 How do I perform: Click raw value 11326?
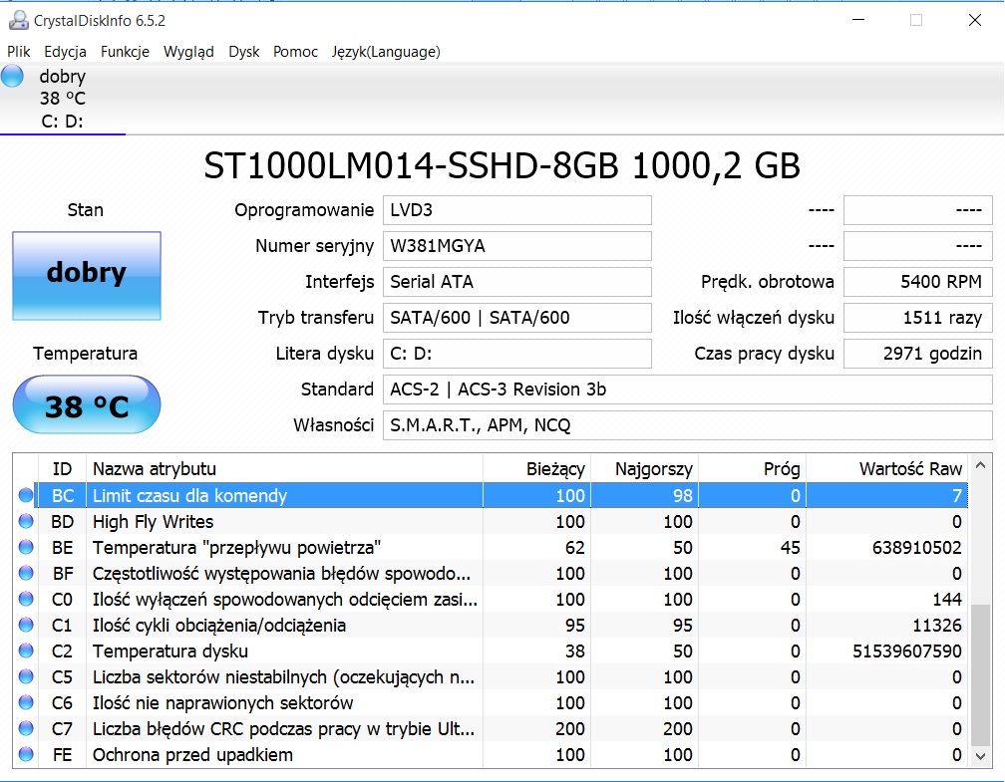(937, 625)
